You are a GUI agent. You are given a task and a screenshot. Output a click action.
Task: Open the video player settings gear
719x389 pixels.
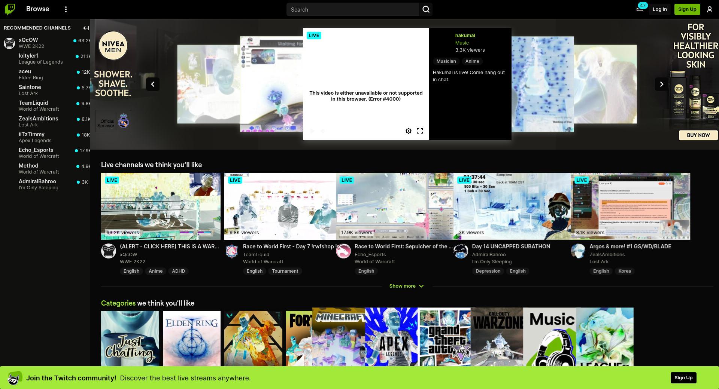(409, 131)
